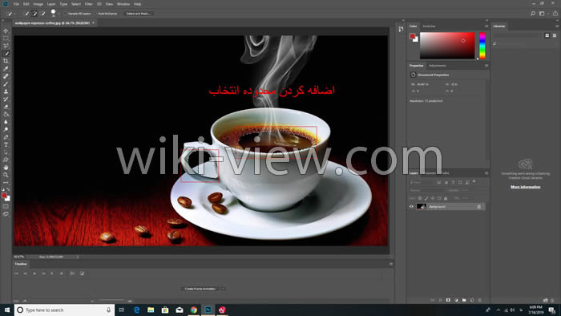
Task: Open the History panel icon
Action: (401, 29)
